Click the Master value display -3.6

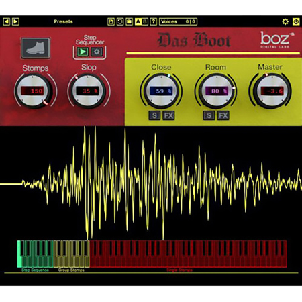tap(272, 91)
